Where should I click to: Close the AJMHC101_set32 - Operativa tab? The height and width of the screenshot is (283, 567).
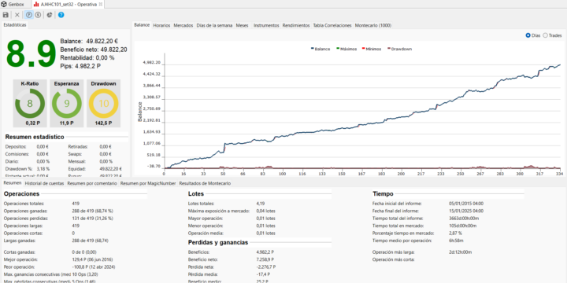pos(101,5)
